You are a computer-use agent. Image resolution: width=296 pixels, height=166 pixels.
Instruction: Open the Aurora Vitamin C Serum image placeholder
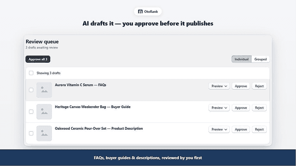pyautogui.click(x=44, y=90)
